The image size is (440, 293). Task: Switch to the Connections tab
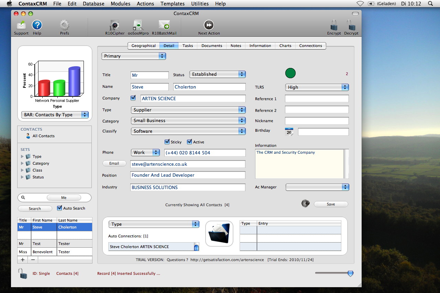point(310,46)
